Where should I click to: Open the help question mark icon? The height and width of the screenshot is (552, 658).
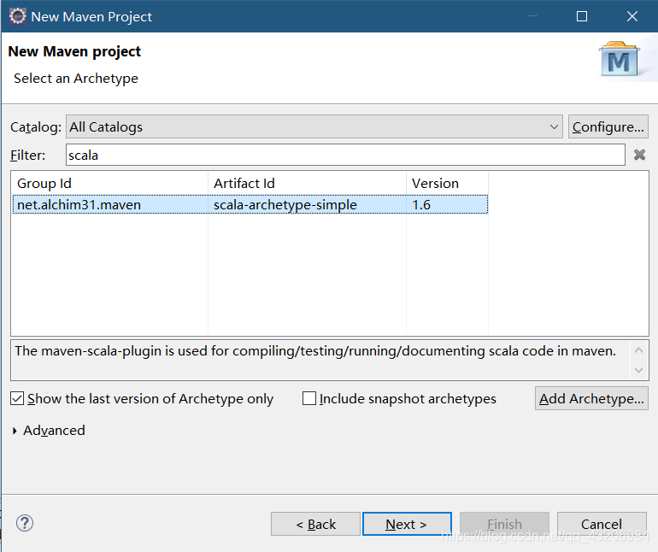click(25, 523)
